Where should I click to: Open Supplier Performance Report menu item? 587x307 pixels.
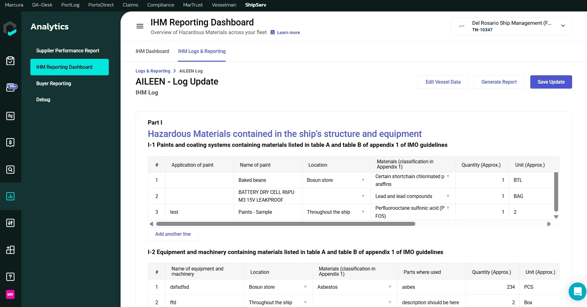tap(68, 50)
